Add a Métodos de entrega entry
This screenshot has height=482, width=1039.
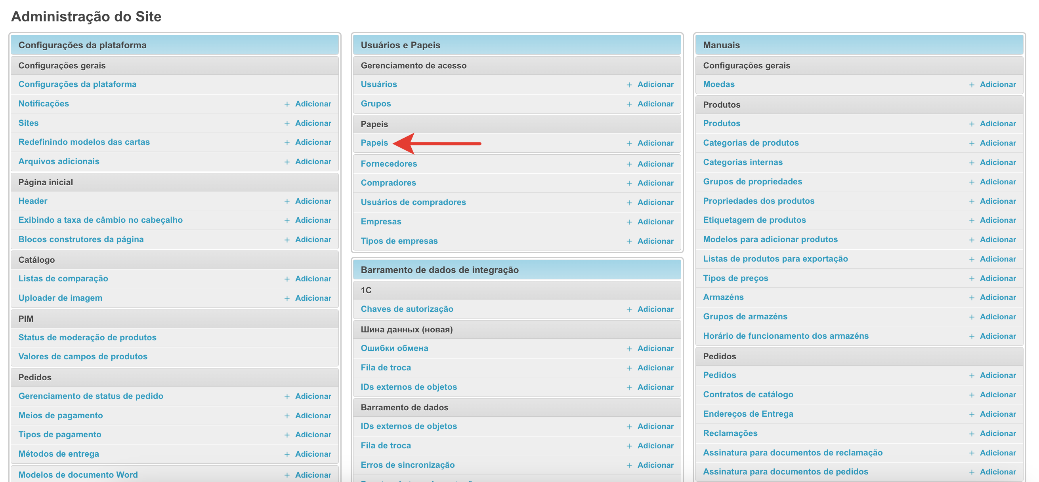coord(313,454)
